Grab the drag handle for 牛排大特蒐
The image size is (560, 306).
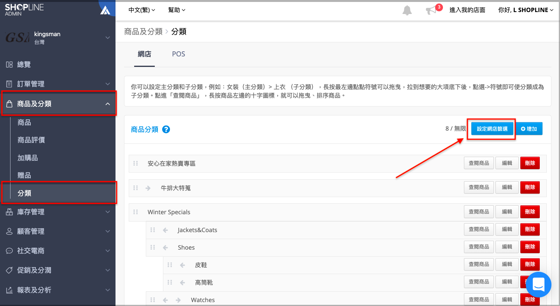(x=136, y=188)
